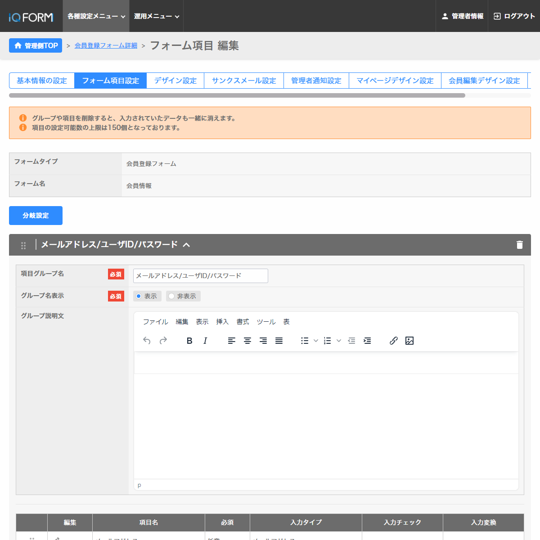Expand the bullet list style dropdown
The height and width of the screenshot is (540, 540).
point(316,341)
